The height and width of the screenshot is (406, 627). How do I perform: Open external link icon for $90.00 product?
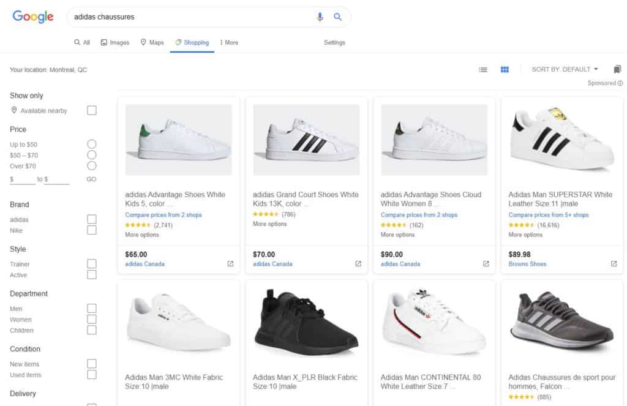(486, 263)
